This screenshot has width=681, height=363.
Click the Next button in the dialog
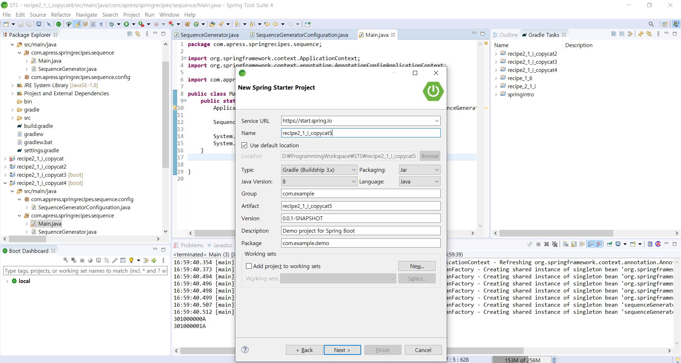click(x=342, y=350)
